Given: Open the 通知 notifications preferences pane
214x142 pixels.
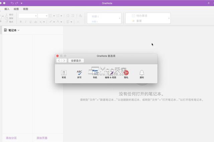Looking at the screenshot, I should tap(142, 74).
